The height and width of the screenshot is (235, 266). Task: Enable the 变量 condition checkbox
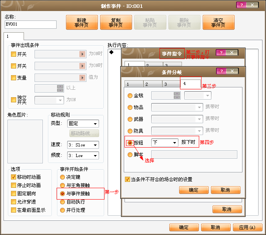[x=13, y=78]
